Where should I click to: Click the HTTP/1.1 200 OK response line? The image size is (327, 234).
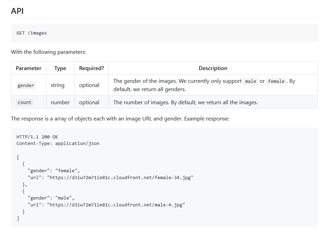36,137
